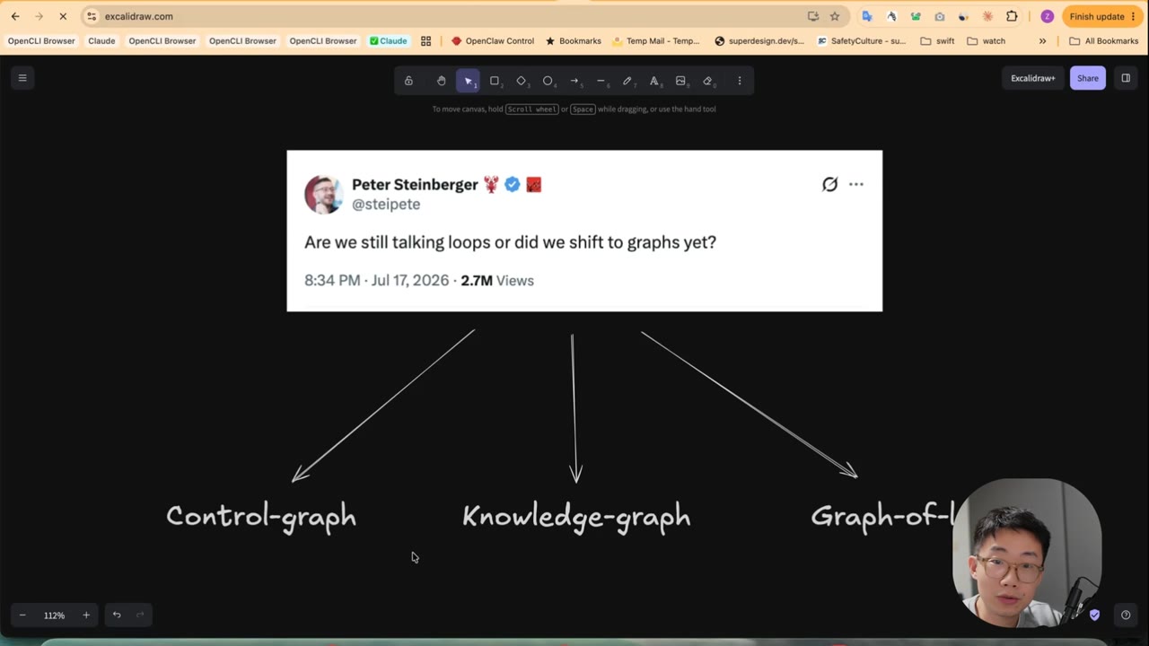
Task: Toggle the keep-tool-active lock
Action: pos(408,81)
